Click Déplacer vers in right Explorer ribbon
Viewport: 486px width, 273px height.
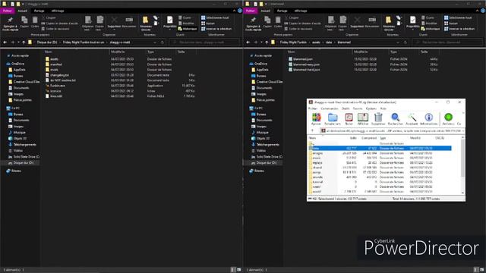click(331, 24)
